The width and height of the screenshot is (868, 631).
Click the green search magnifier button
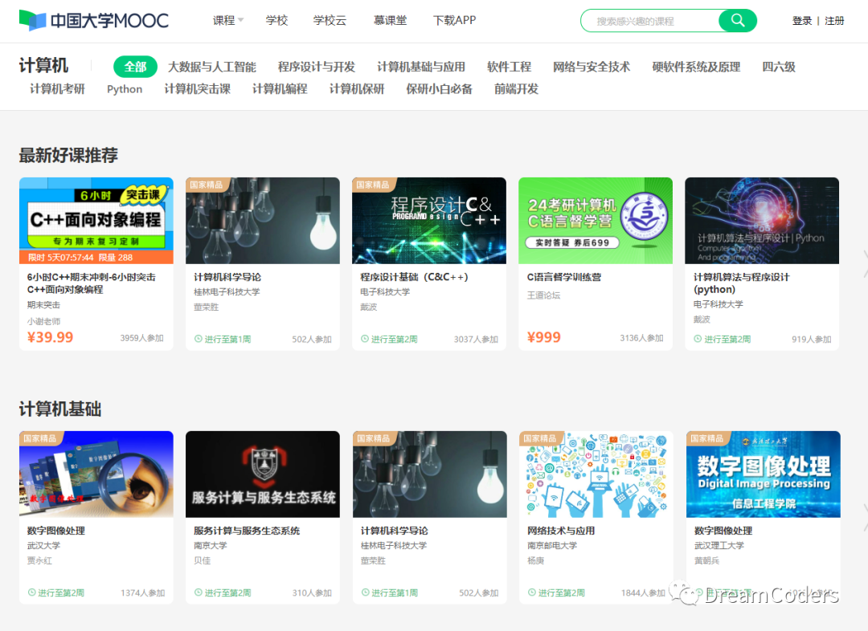pos(737,20)
